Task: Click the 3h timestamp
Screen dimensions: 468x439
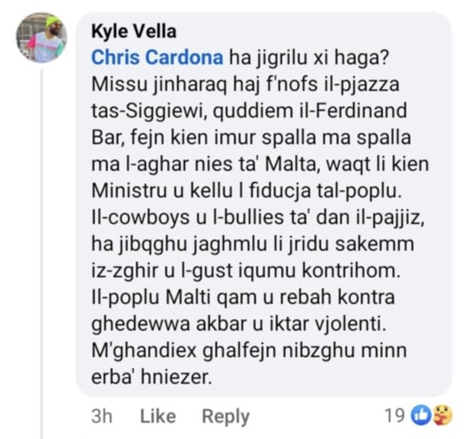Action: (102, 416)
